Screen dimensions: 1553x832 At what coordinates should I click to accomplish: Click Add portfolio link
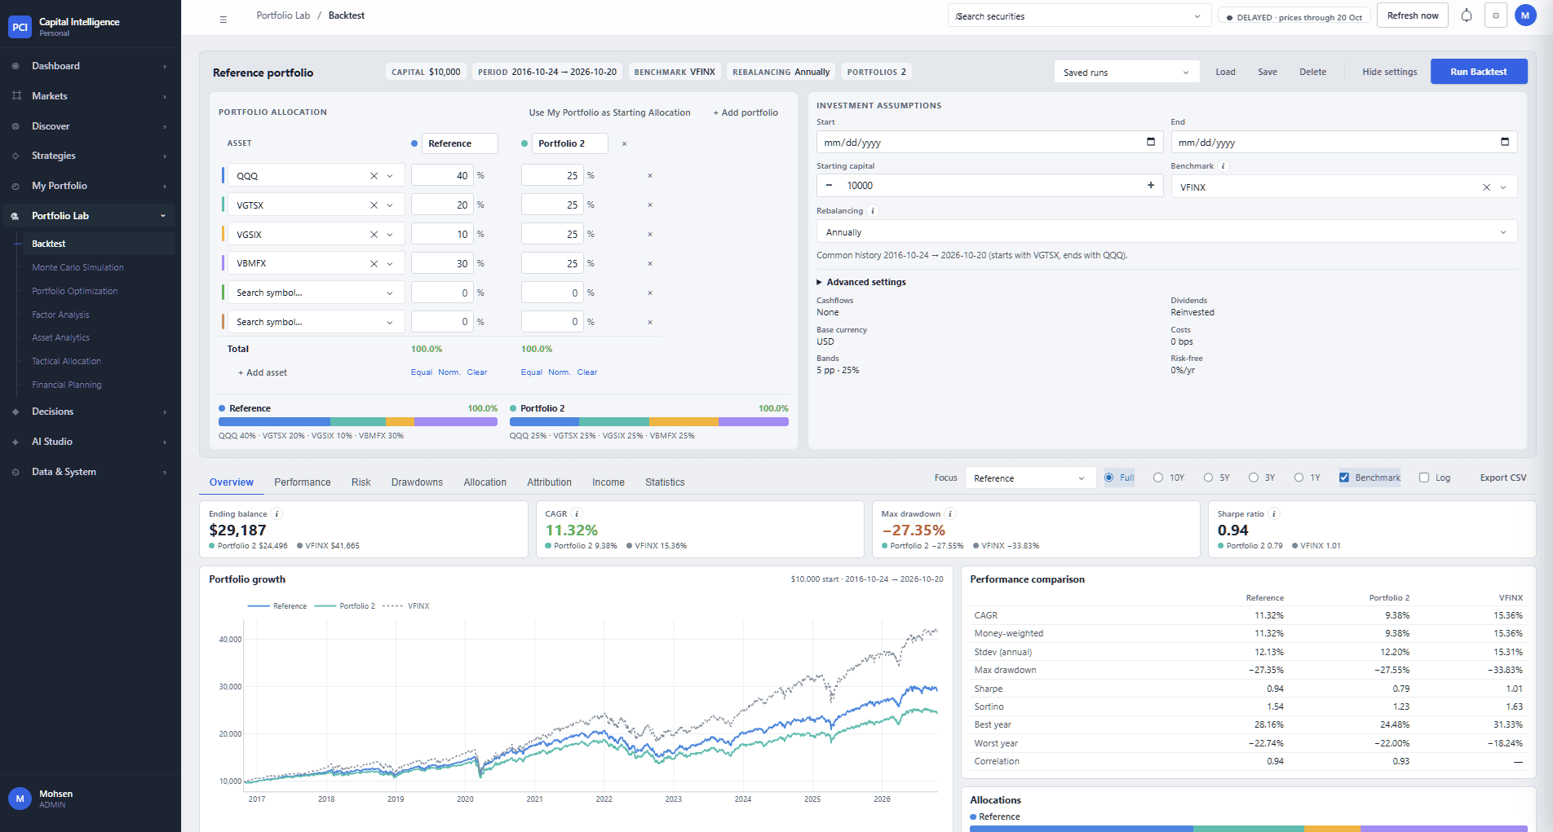tap(746, 112)
